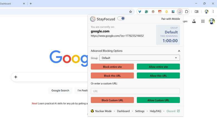The height and width of the screenshot is (122, 217).
Task: Open StayFocusd Dashboard link
Action: 123,111
